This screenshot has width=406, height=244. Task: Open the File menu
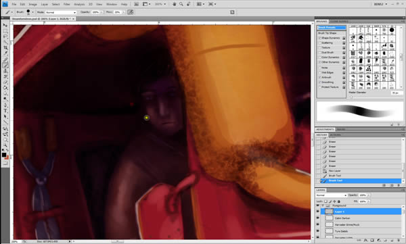pyautogui.click(x=14, y=4)
